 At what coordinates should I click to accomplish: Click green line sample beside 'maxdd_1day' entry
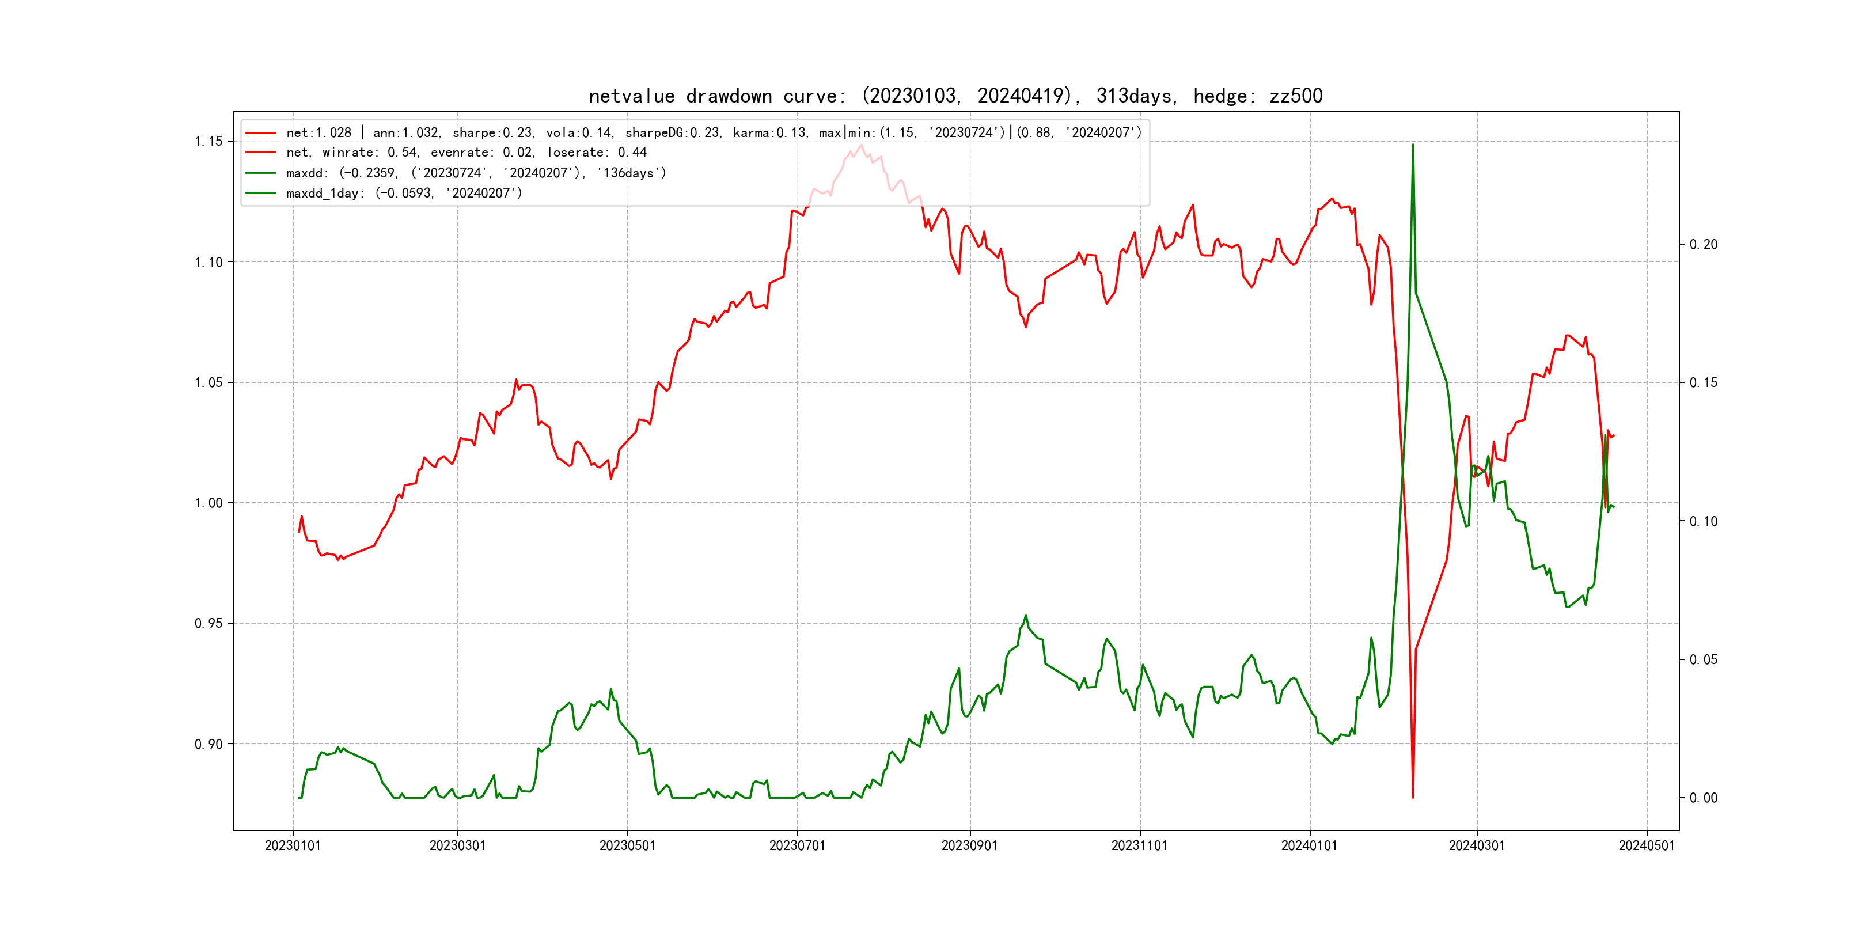pyautogui.click(x=261, y=194)
